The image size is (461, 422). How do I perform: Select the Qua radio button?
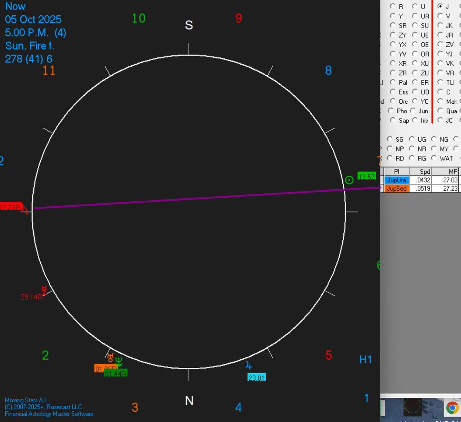[440, 110]
